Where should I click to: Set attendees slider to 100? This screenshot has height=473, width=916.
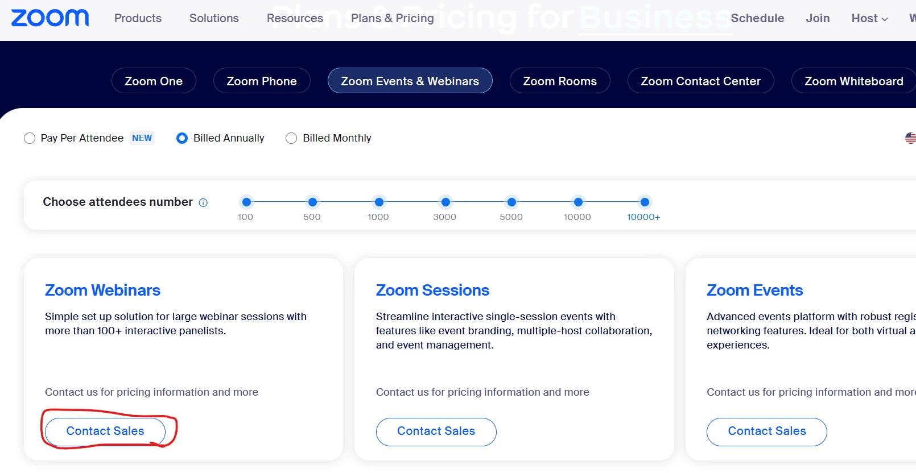(246, 202)
